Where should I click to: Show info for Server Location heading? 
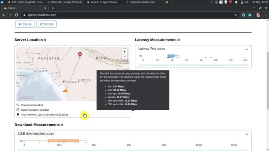click(x=45, y=40)
